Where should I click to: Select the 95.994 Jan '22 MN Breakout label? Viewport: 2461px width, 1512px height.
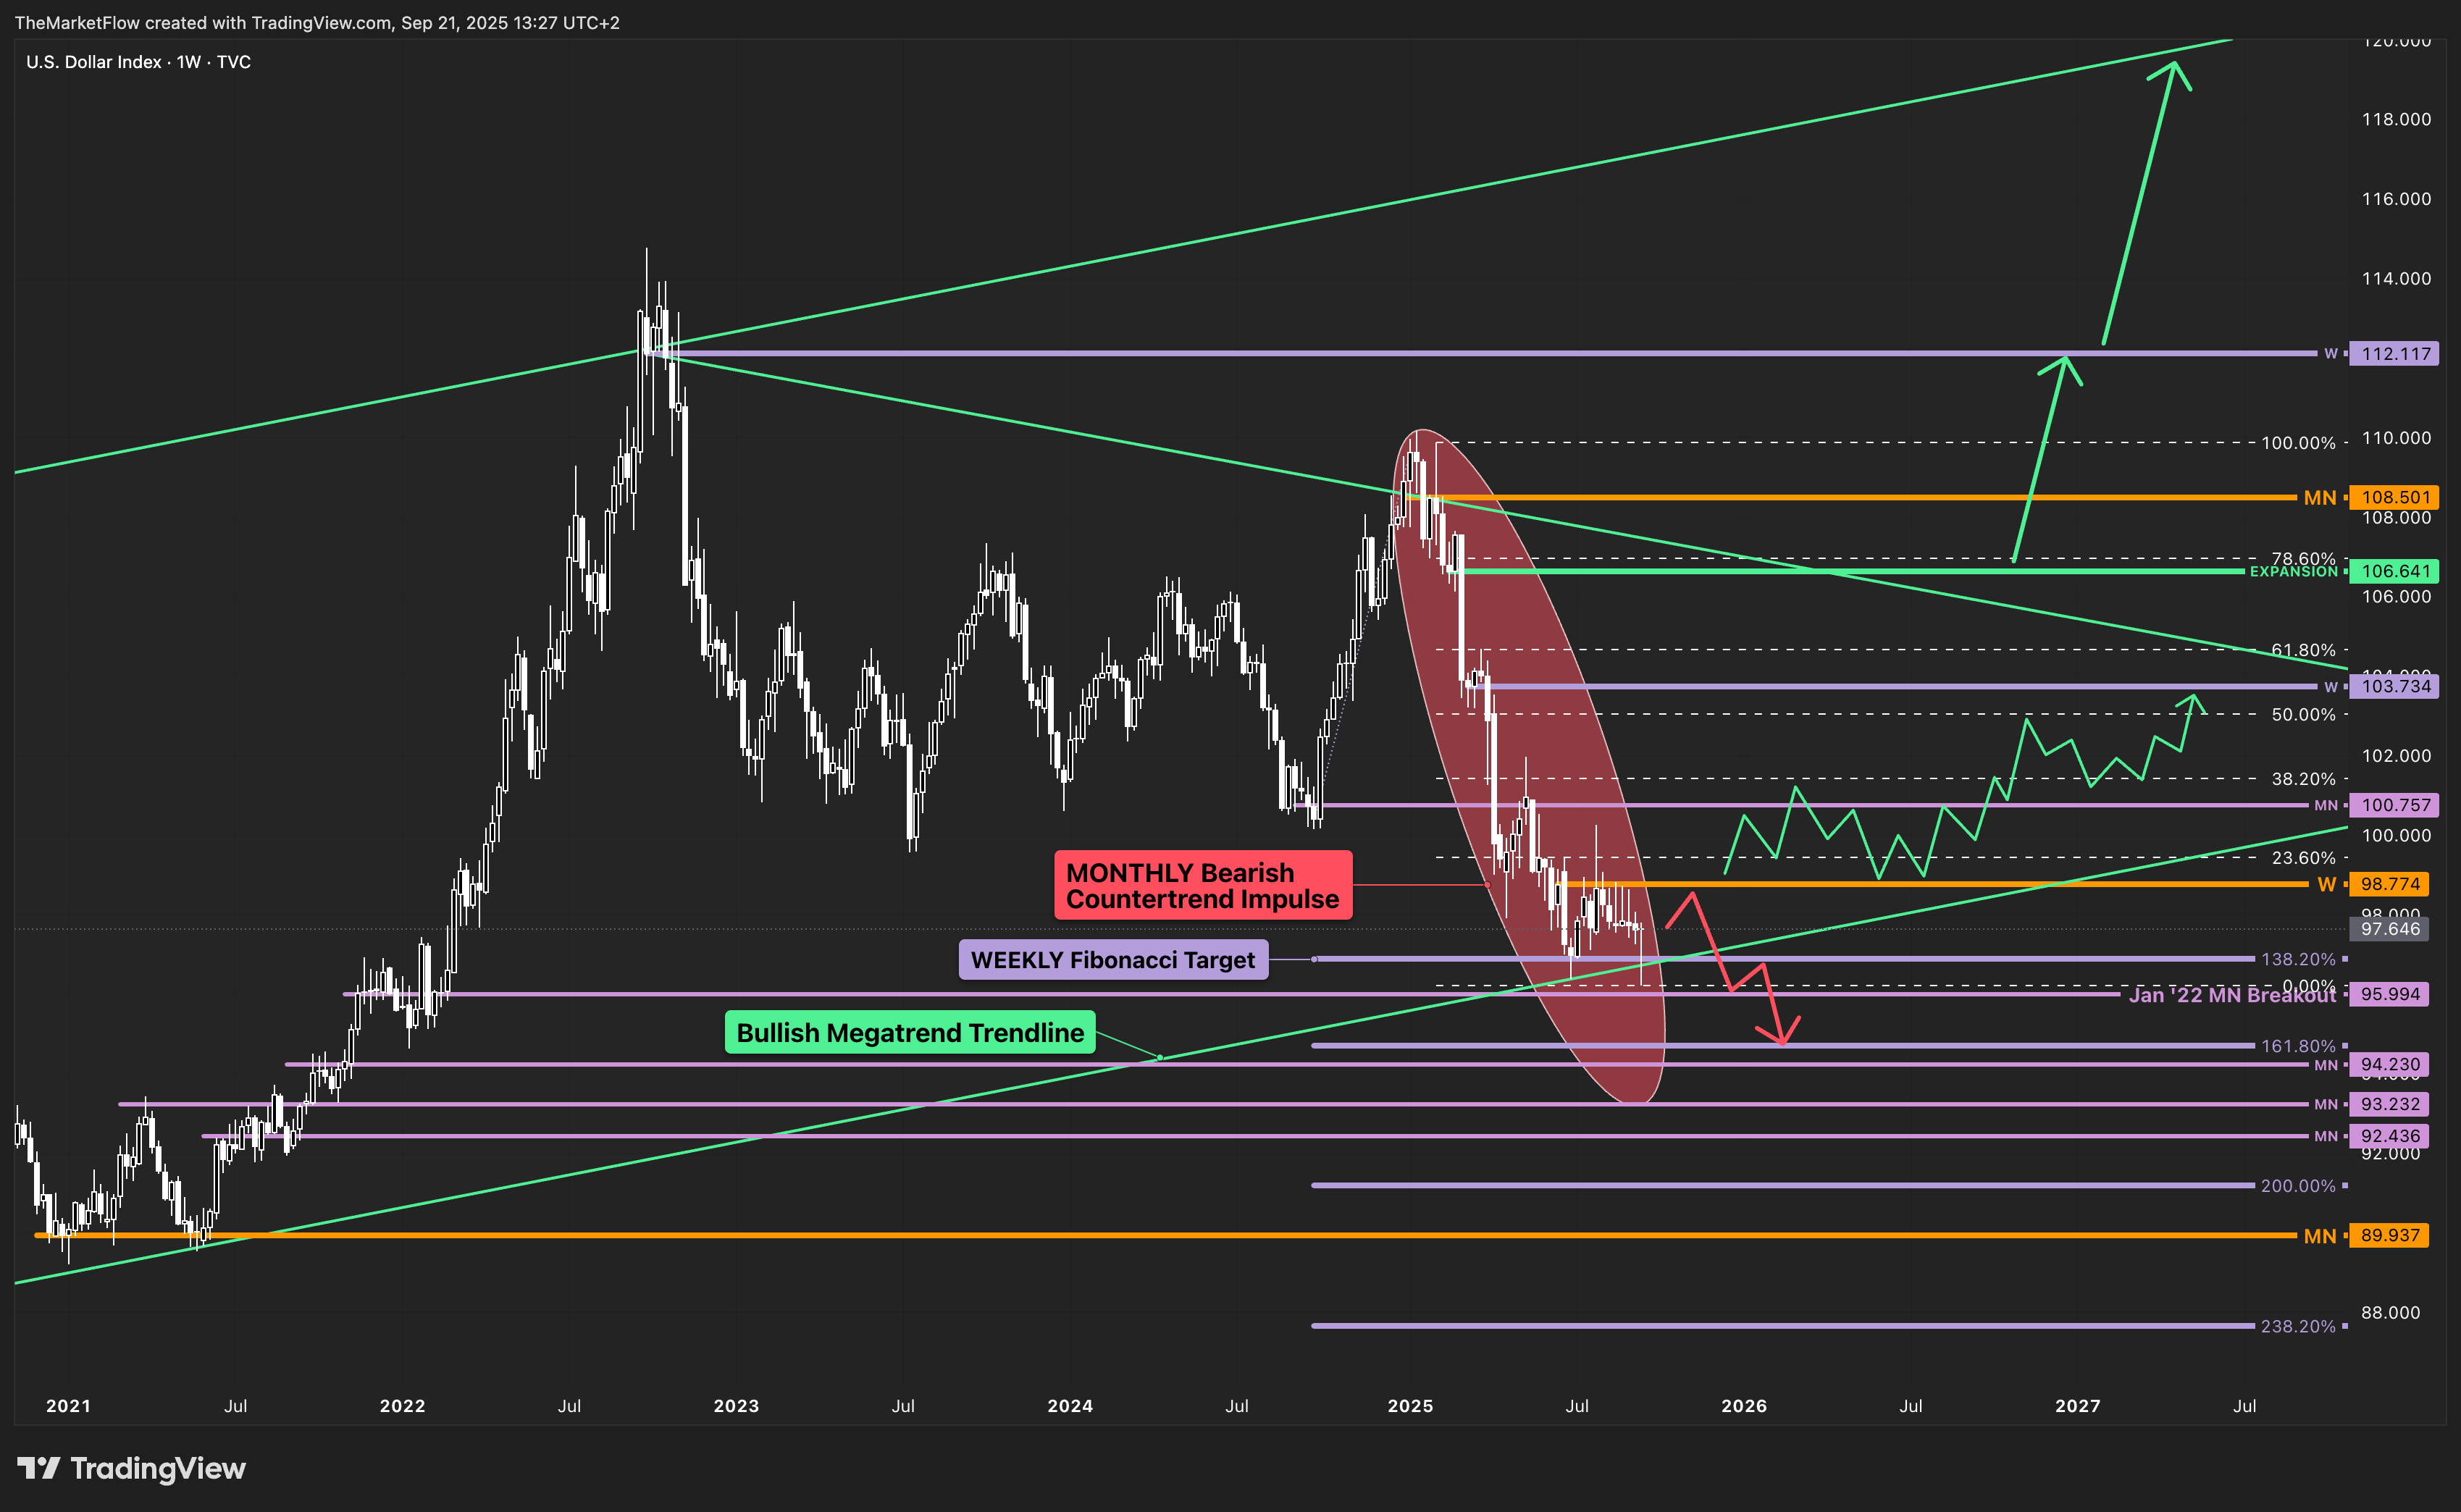tap(2389, 995)
